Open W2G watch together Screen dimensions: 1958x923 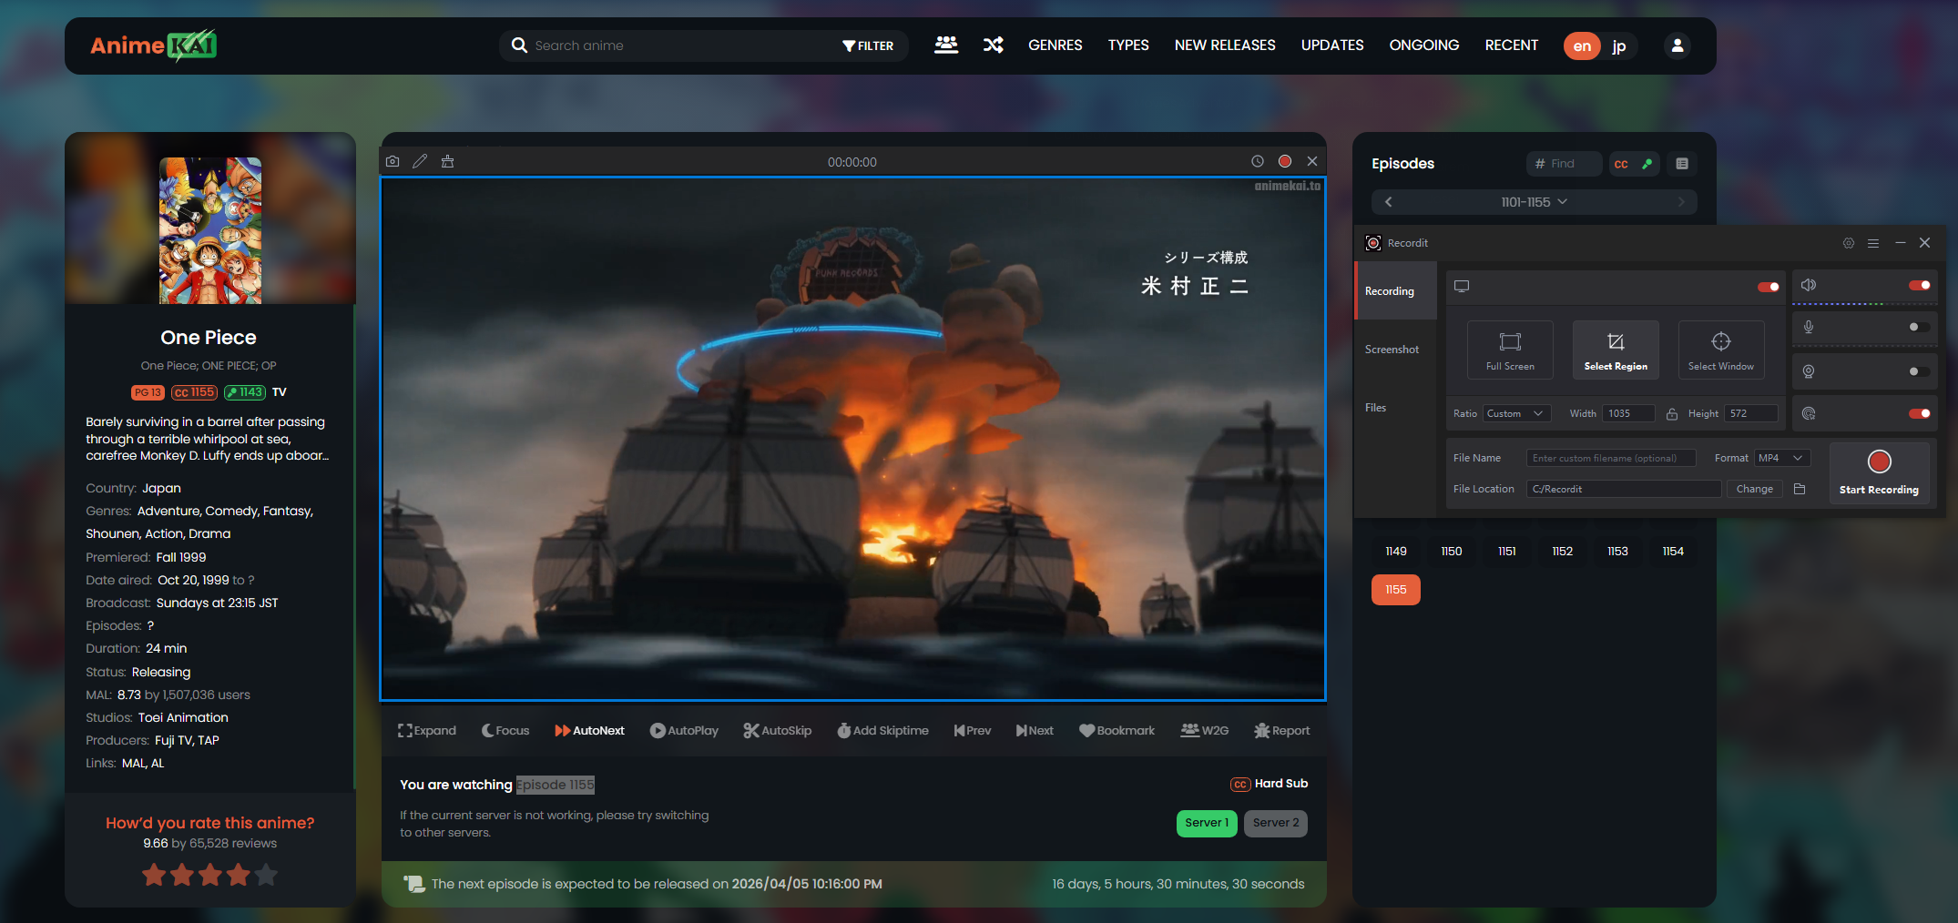coord(1205,731)
